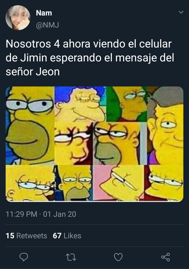Expand the tweet options chevron

pos(181,12)
